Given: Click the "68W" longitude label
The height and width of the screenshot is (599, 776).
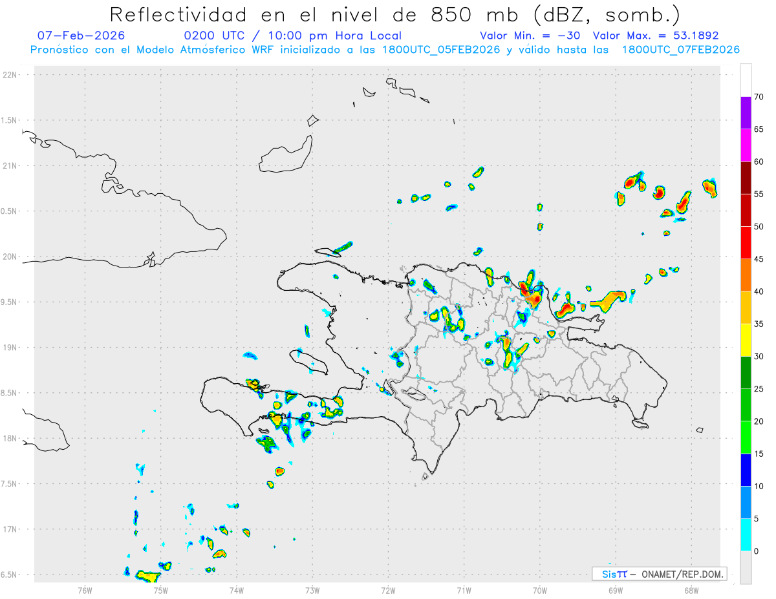Looking at the screenshot, I should click(x=691, y=589).
